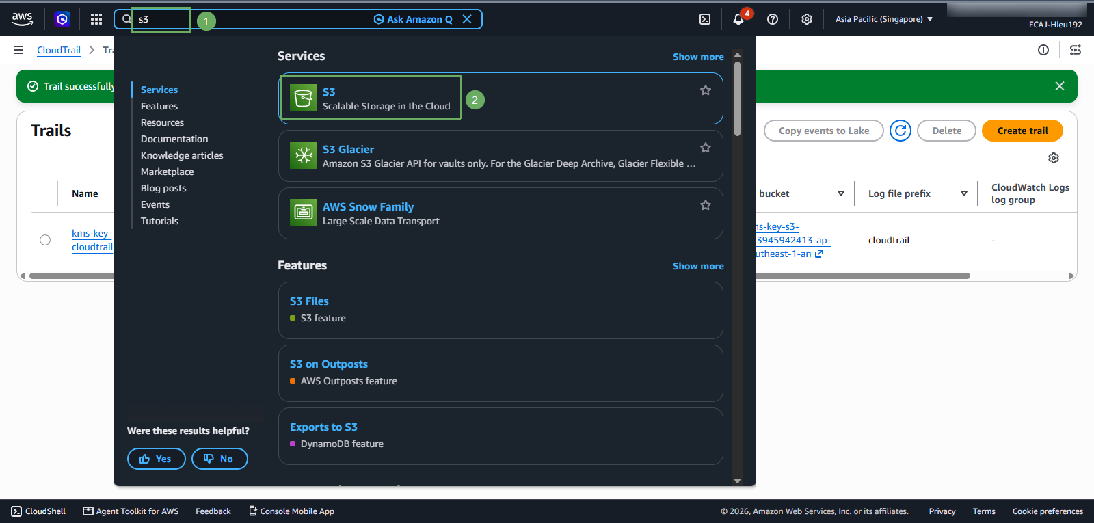Select the Resources search category
This screenshot has height=523, width=1094.
pyautogui.click(x=162, y=122)
